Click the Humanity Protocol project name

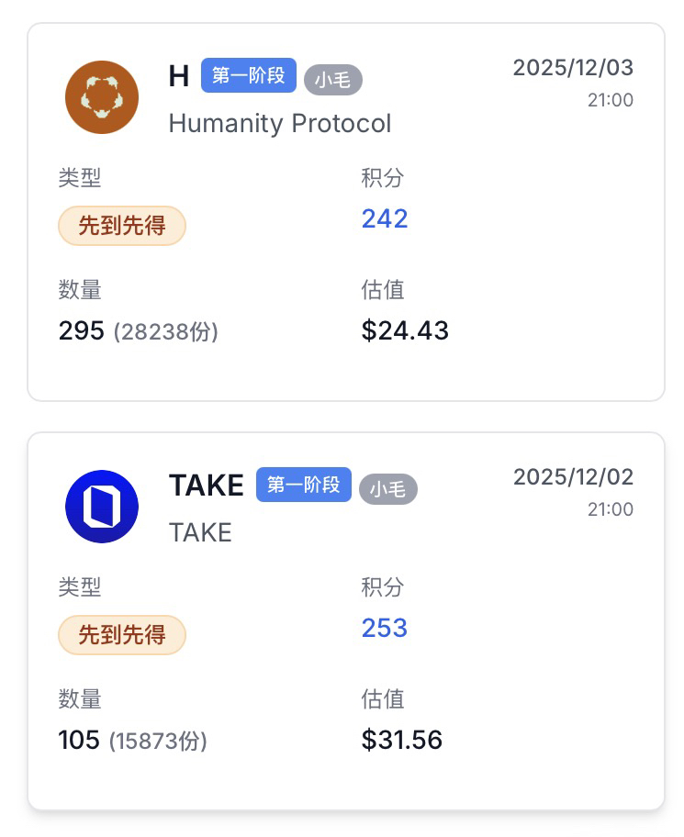(x=280, y=123)
